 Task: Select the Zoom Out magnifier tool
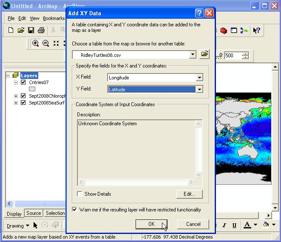coord(45,43)
